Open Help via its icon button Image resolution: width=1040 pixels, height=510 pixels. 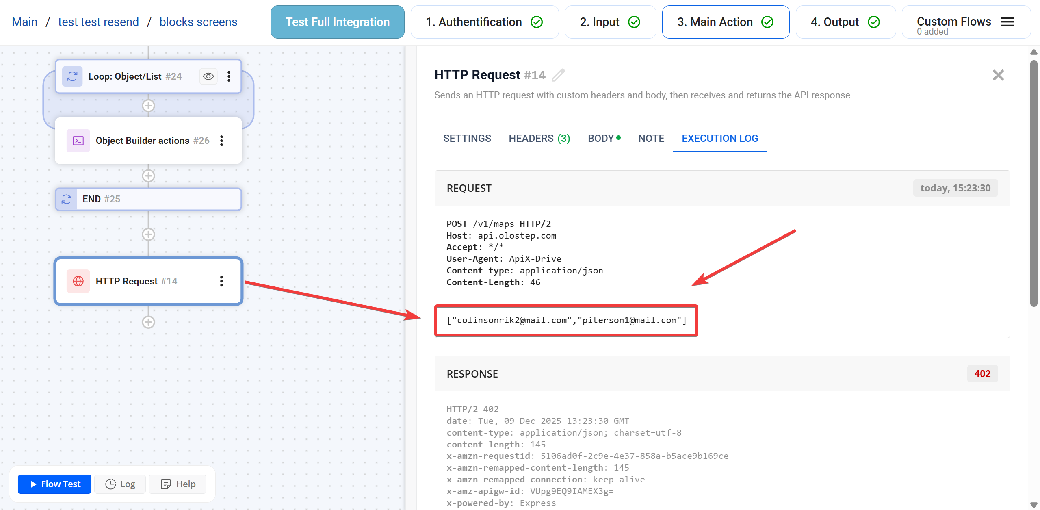166,484
